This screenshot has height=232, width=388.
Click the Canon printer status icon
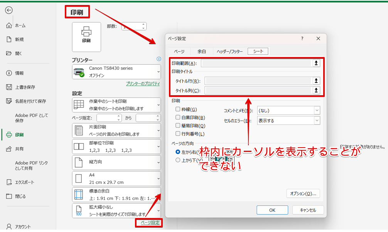click(x=79, y=71)
